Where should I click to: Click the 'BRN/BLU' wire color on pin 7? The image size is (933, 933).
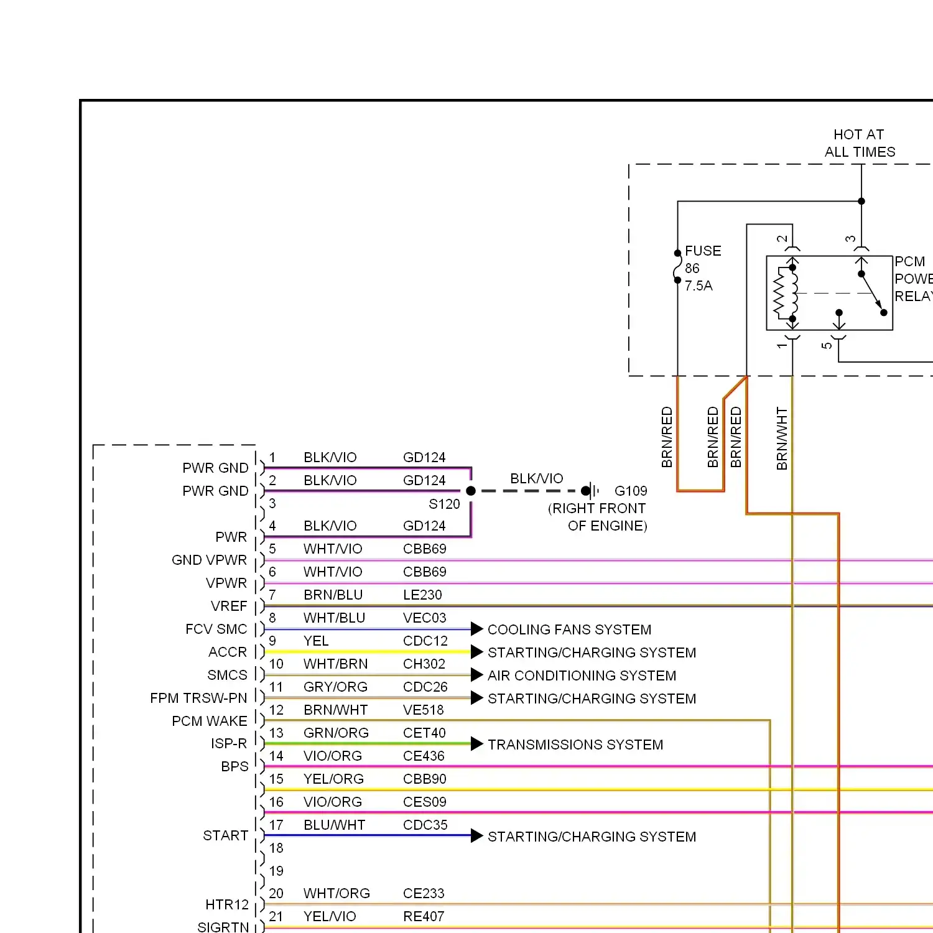[333, 595]
